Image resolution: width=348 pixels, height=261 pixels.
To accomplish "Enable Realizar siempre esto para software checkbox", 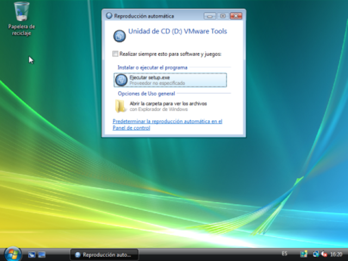I will [115, 54].
